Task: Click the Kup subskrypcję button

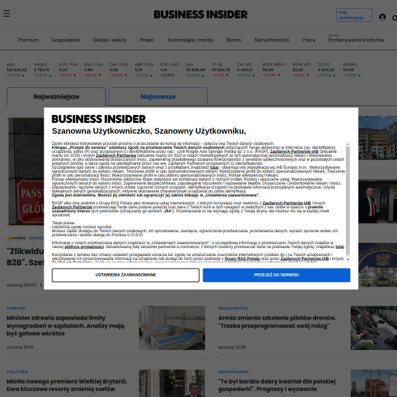Action: click(354, 15)
